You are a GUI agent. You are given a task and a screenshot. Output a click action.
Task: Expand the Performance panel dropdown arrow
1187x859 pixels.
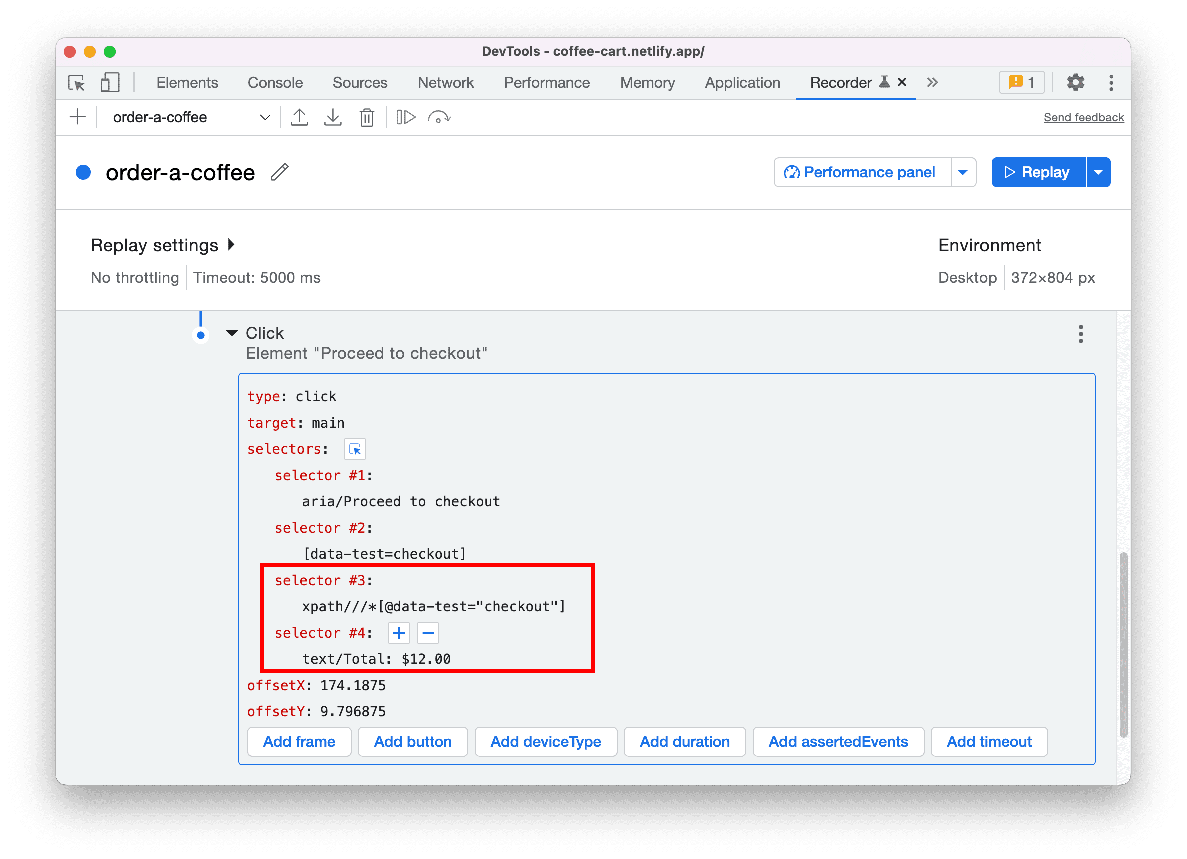point(962,171)
